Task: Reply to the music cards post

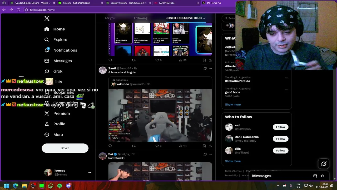Action: [x=110, y=60]
